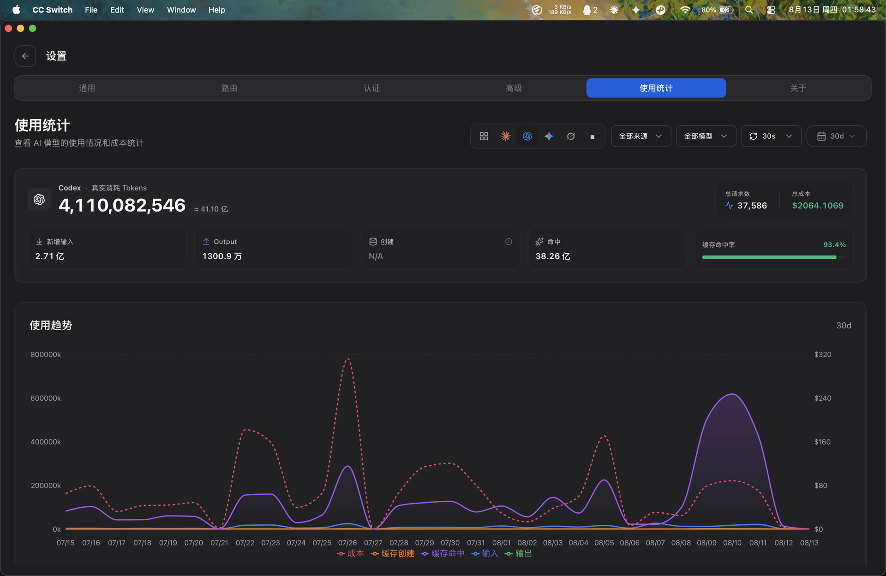Switch to the 路由 tab

click(x=229, y=88)
